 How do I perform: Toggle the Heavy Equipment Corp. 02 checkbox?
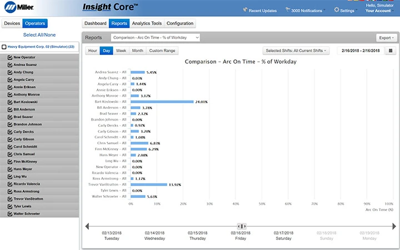(4, 47)
